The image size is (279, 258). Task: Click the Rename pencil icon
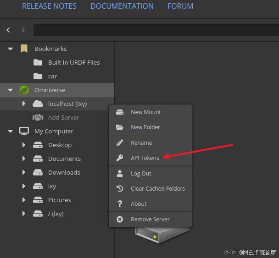pyautogui.click(x=120, y=143)
